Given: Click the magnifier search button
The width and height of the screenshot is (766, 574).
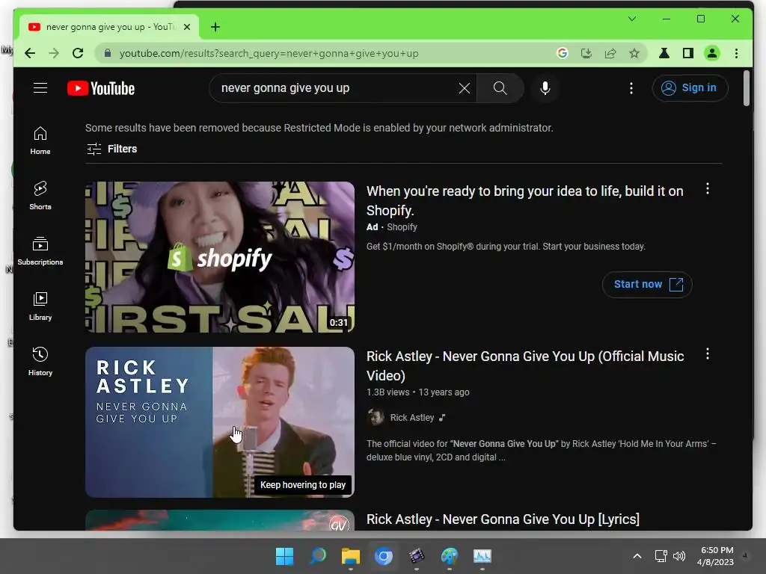Looking at the screenshot, I should (500, 88).
